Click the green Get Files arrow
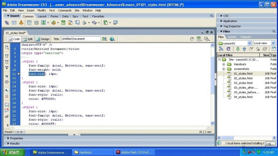Screen dimensions: 278x156 pyautogui.click(x=238, y=49)
